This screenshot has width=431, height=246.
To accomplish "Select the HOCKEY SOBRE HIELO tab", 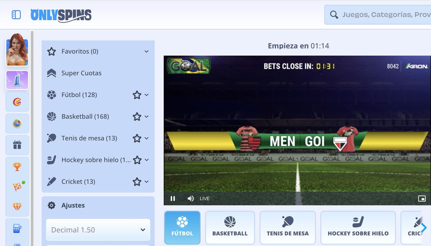I will click(x=358, y=227).
